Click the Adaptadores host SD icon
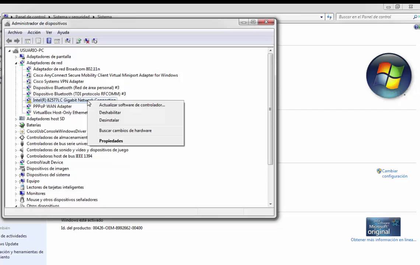The image size is (420, 265). (22, 119)
